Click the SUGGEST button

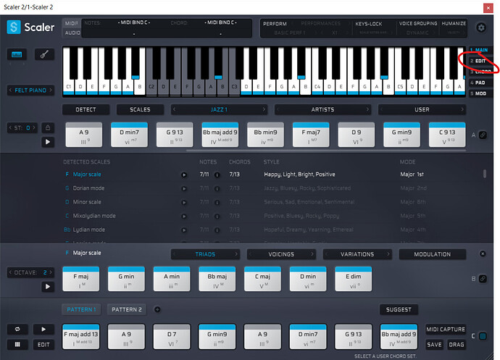click(x=399, y=309)
